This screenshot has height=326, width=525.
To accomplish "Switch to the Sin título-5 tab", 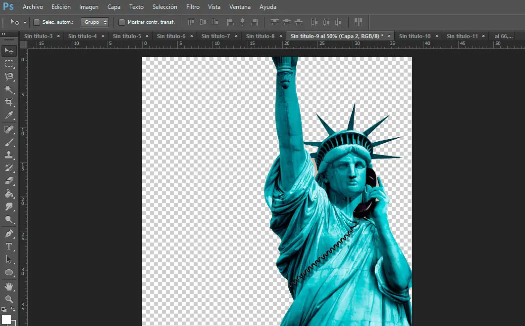I will click(127, 36).
